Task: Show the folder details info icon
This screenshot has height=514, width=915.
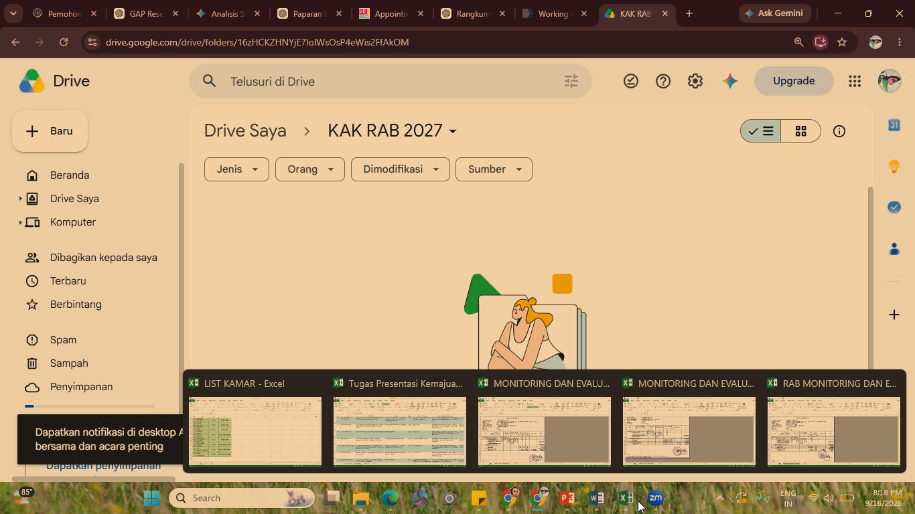Action: tap(839, 131)
